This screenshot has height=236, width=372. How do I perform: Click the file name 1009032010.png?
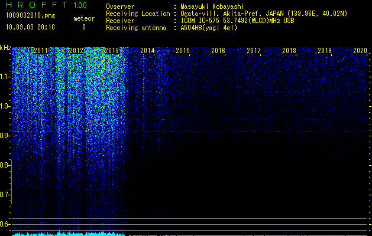pos(31,16)
